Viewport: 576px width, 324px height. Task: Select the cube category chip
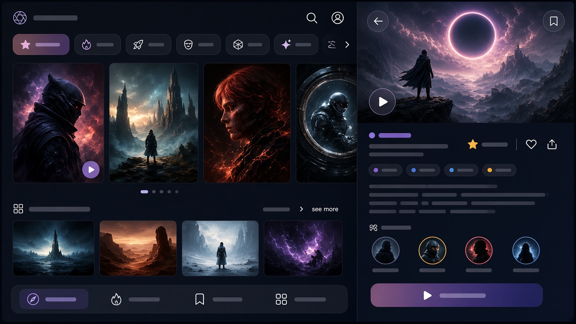click(x=247, y=45)
